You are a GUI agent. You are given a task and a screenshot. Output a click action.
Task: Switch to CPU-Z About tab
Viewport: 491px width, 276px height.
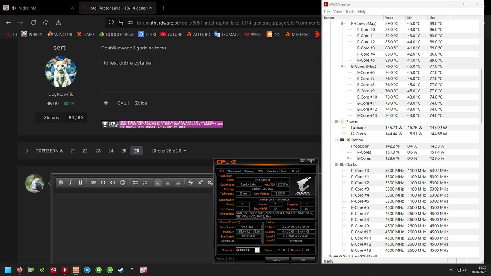click(295, 171)
